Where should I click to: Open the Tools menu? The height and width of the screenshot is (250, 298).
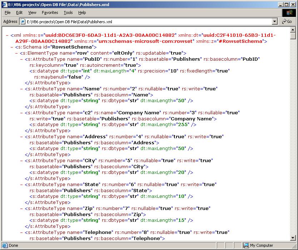(x=68, y=12)
